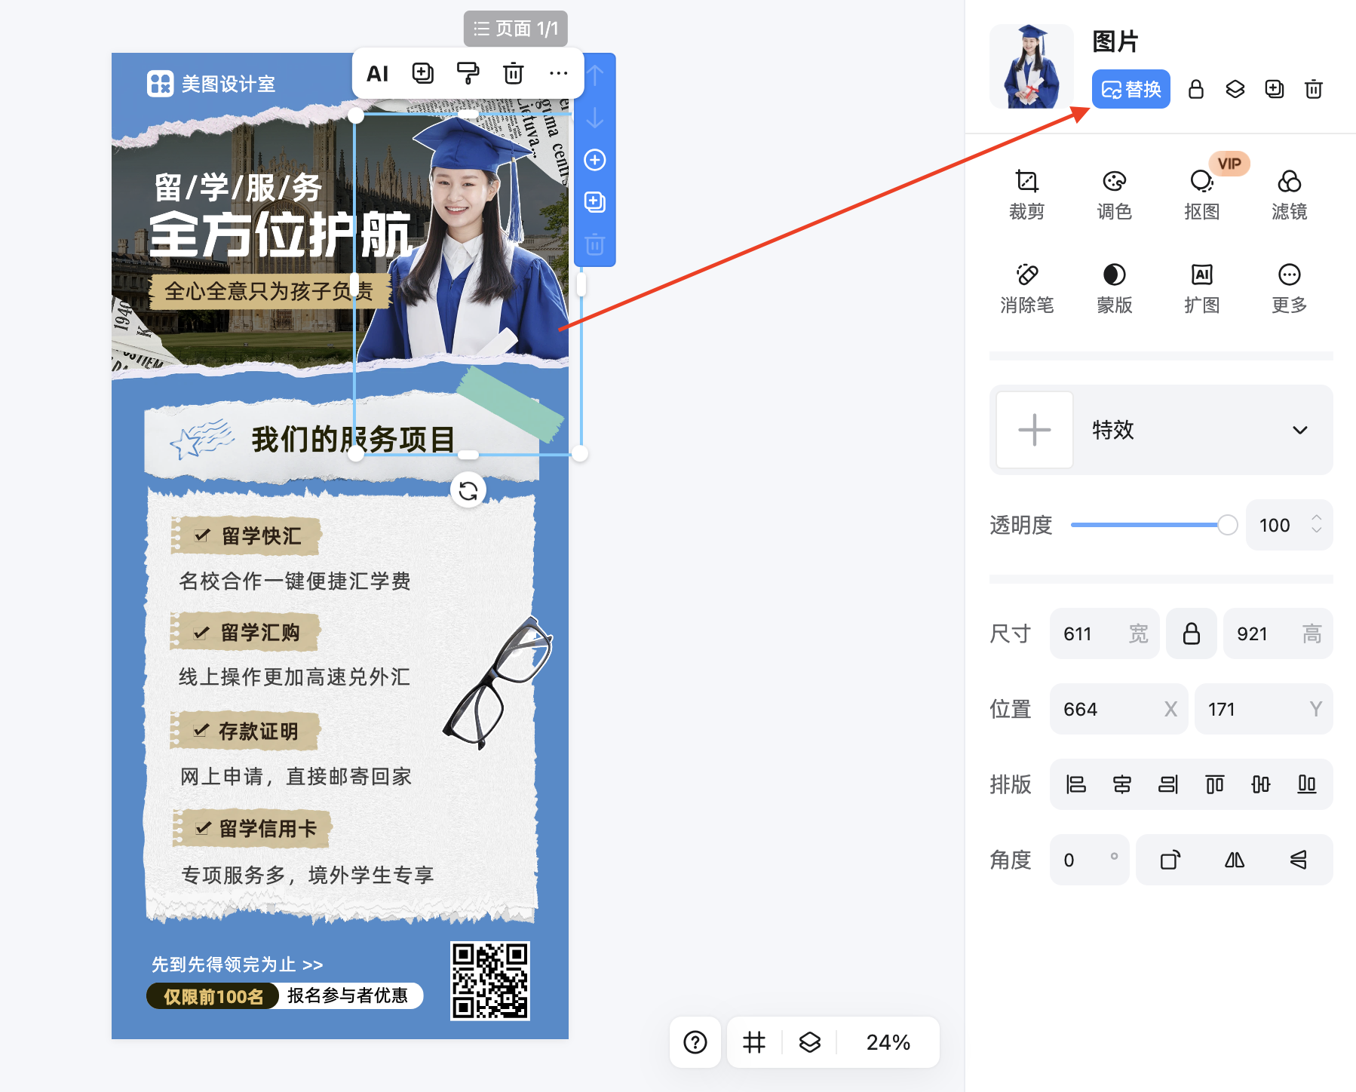Open help via the question mark button
Screen dimensions: 1356x1092
695,1042
